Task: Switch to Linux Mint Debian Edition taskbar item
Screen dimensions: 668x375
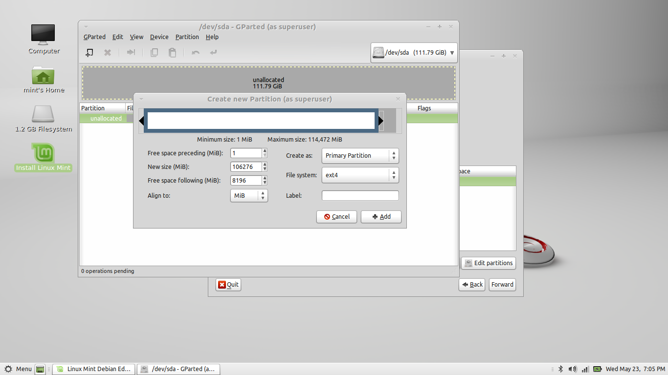Action: (x=93, y=369)
